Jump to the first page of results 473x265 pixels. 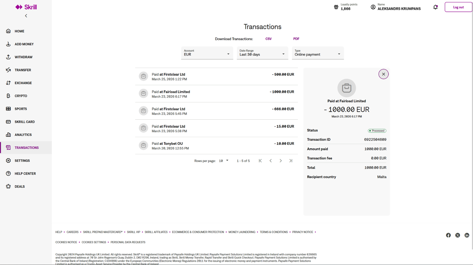click(260, 161)
